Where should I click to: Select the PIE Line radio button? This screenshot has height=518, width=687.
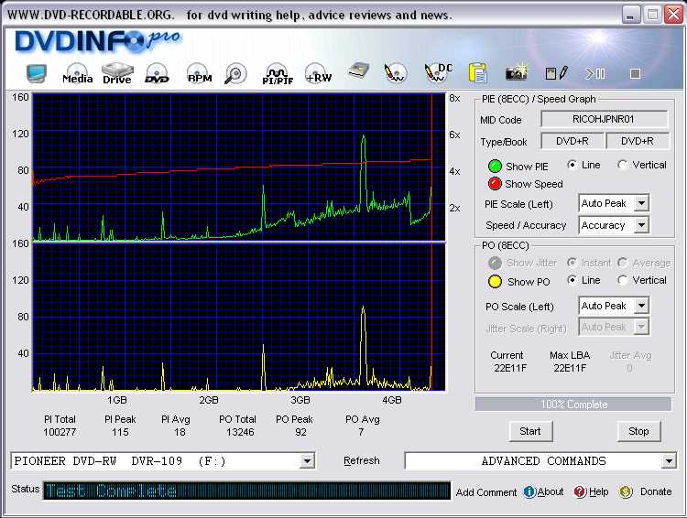[x=572, y=165]
